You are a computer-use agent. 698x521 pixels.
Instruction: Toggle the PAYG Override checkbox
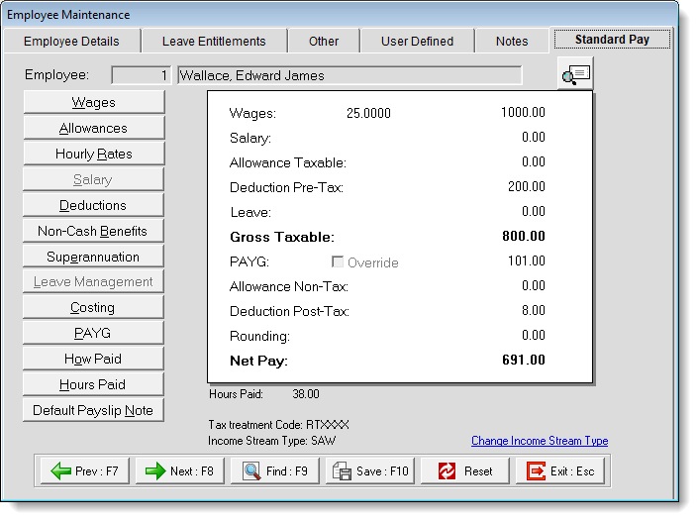(x=337, y=262)
